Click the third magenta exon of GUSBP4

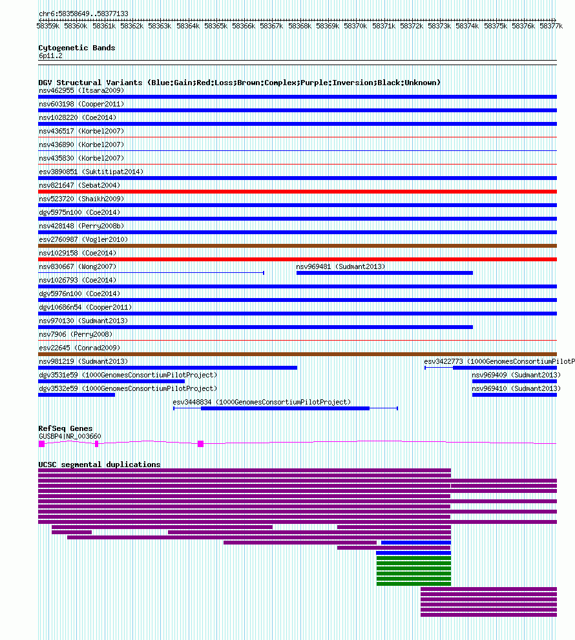(201, 444)
